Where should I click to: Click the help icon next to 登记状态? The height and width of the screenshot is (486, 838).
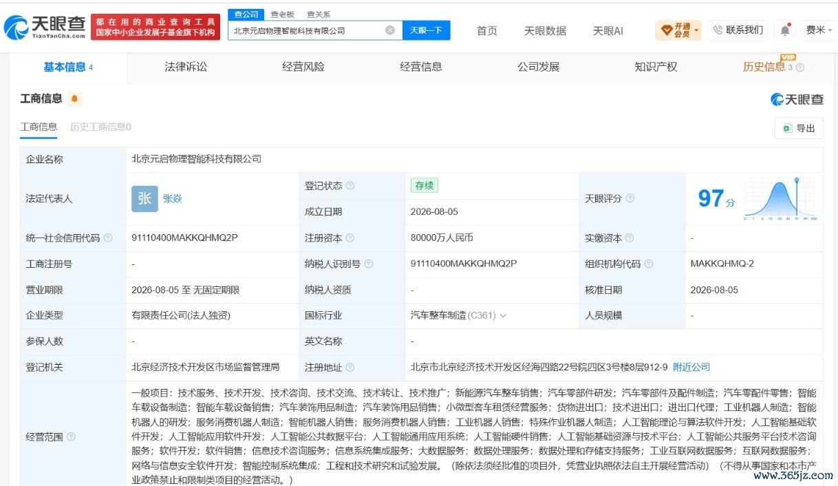(x=350, y=186)
